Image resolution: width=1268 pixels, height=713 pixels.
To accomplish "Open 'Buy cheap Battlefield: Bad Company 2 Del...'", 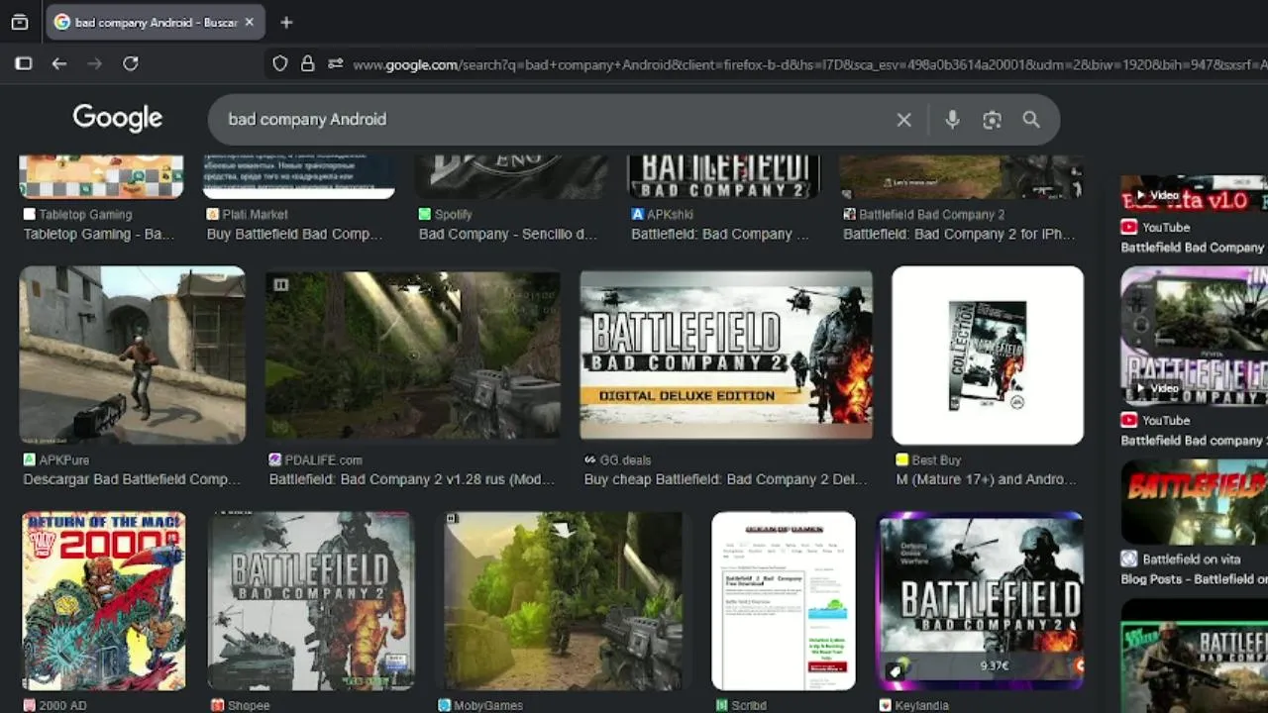I will [x=725, y=479].
